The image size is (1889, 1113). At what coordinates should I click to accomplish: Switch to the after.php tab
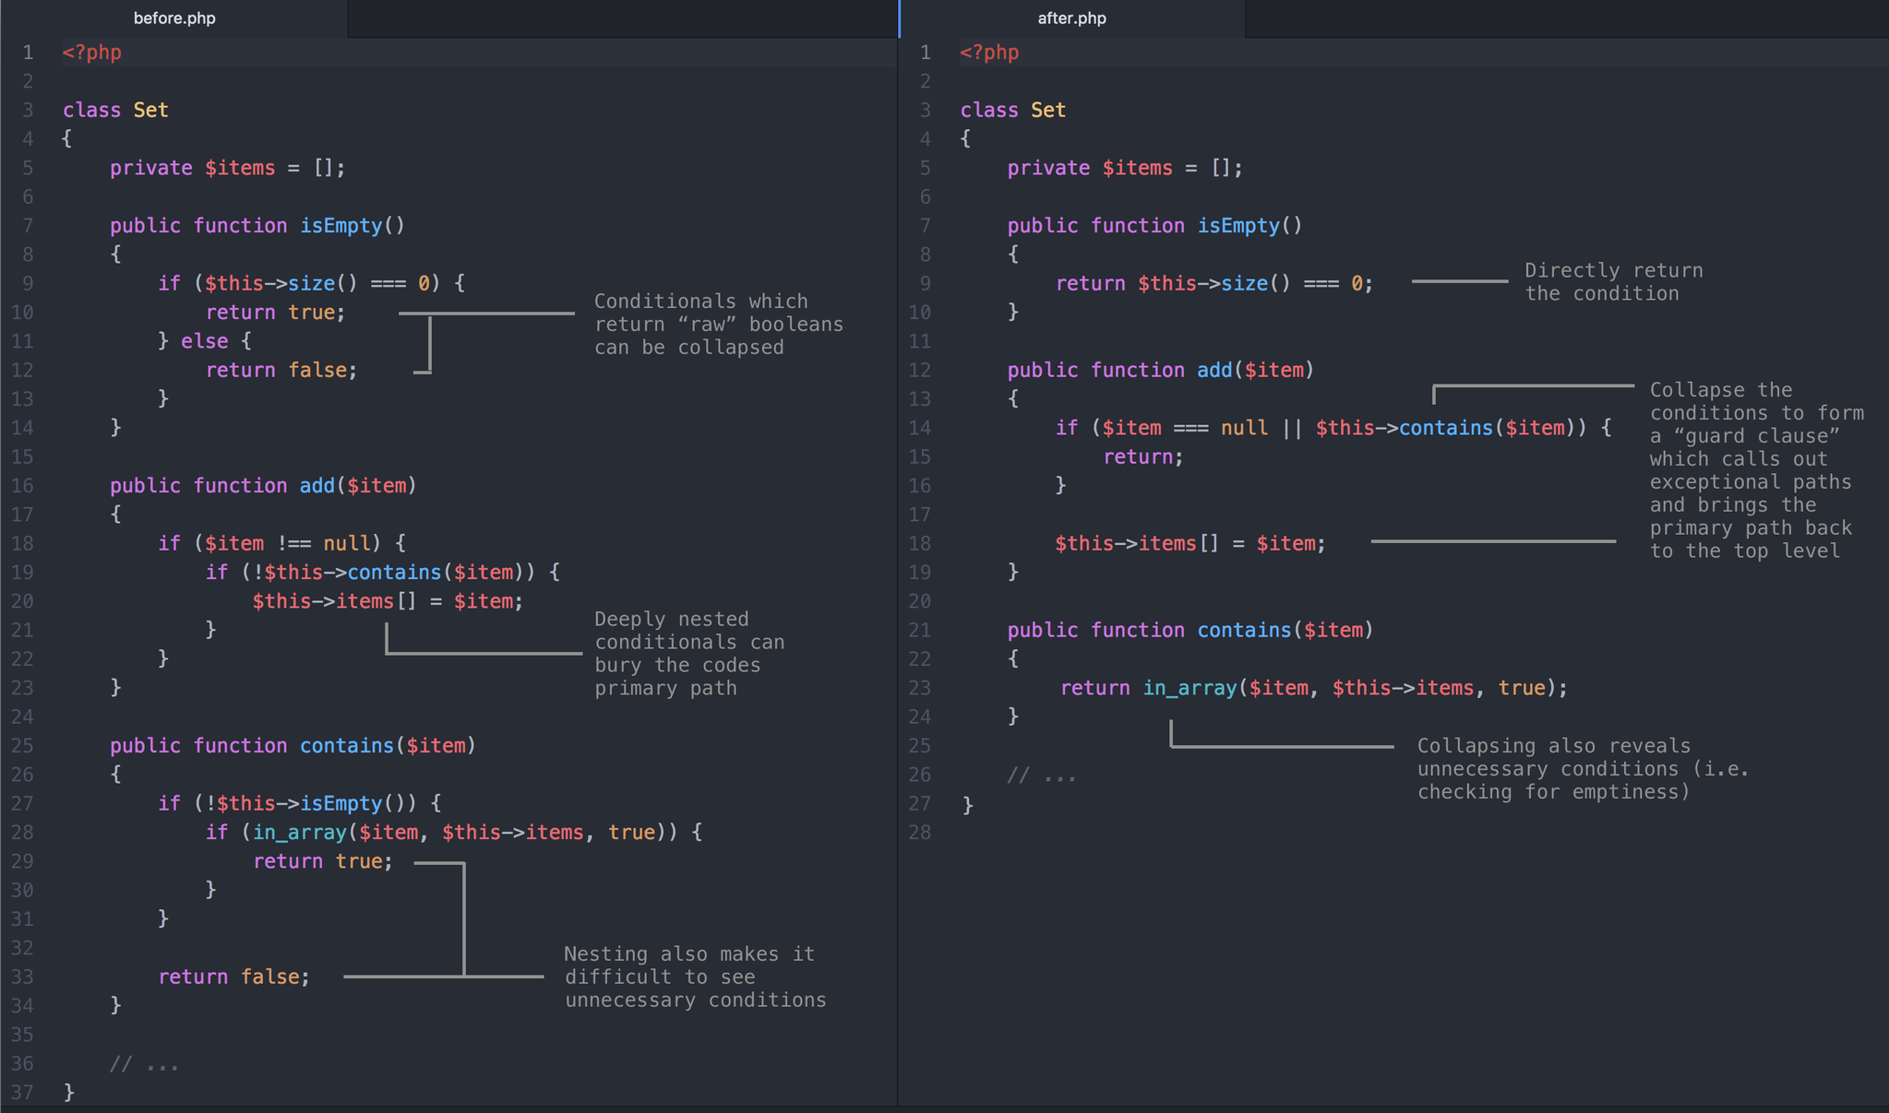point(1073,18)
